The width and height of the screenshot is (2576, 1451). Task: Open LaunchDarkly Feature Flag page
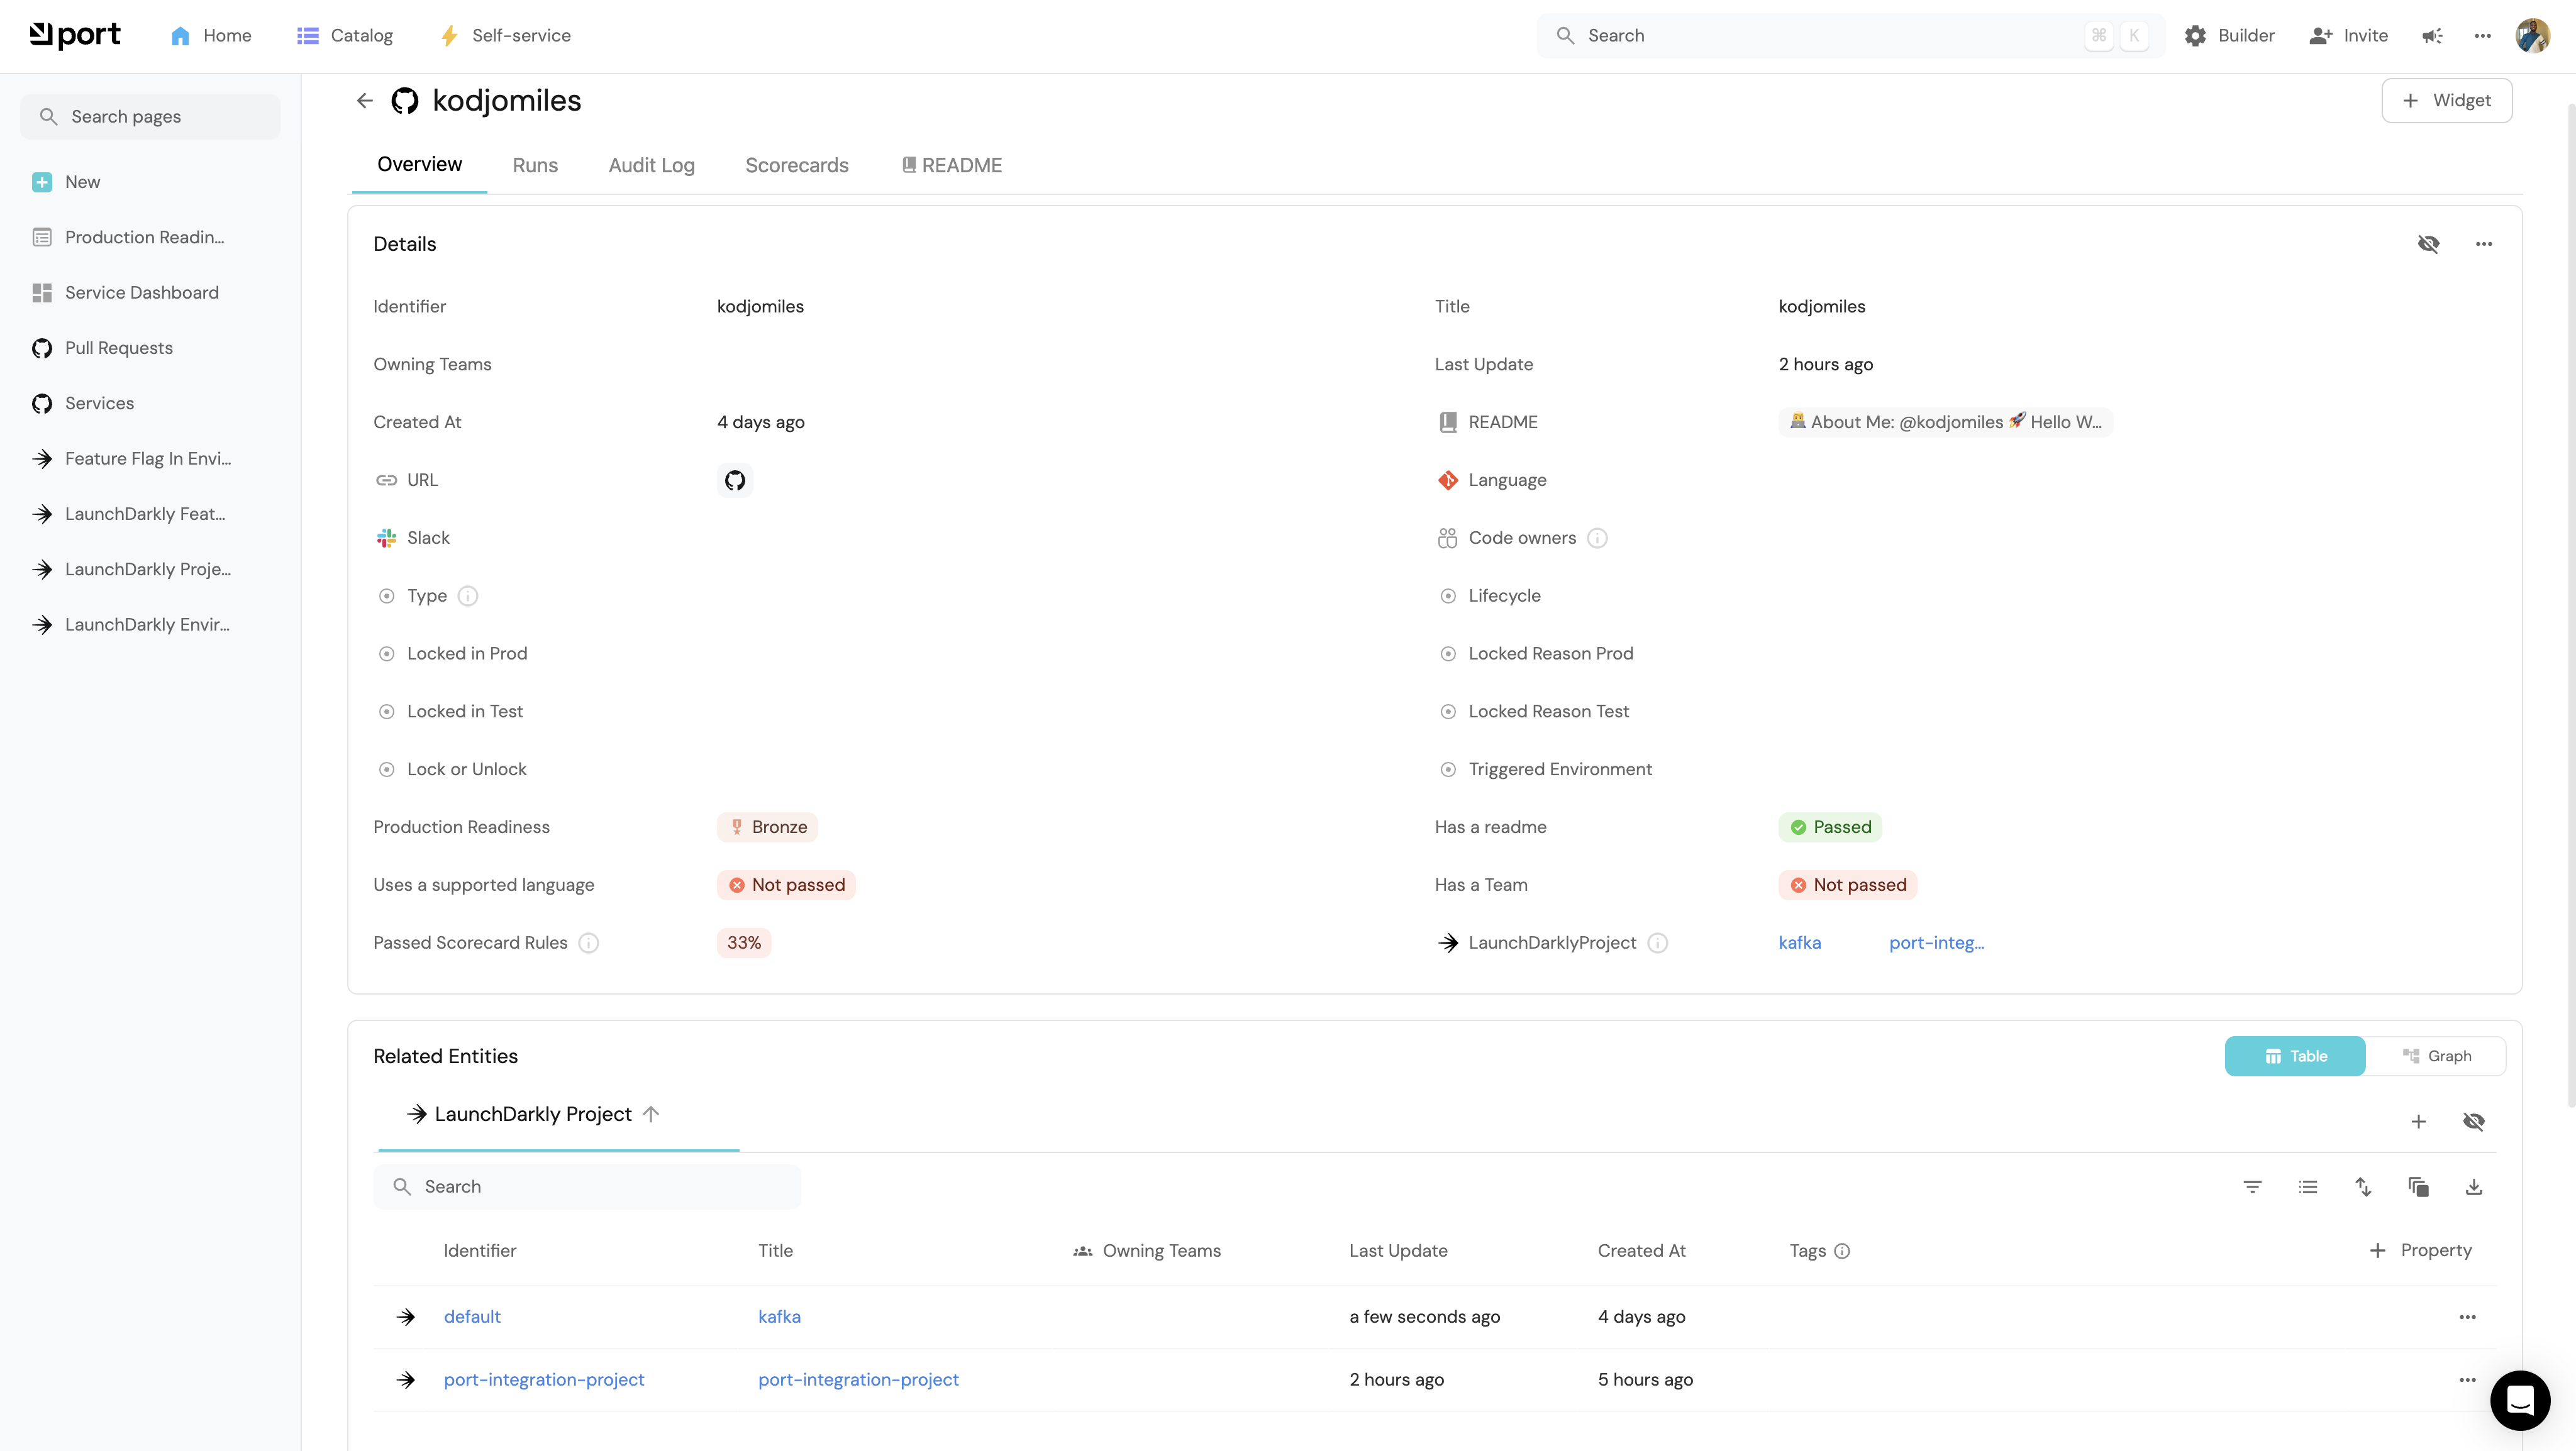[x=128, y=515]
